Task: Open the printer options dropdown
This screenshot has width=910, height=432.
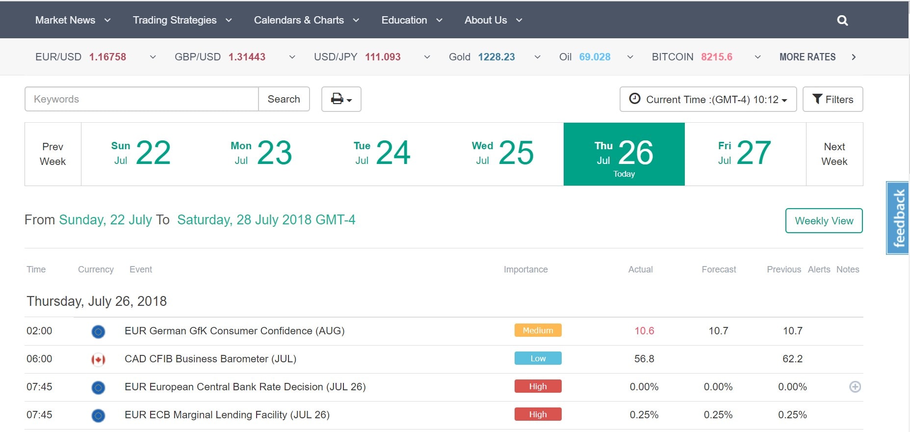Action: coord(341,99)
